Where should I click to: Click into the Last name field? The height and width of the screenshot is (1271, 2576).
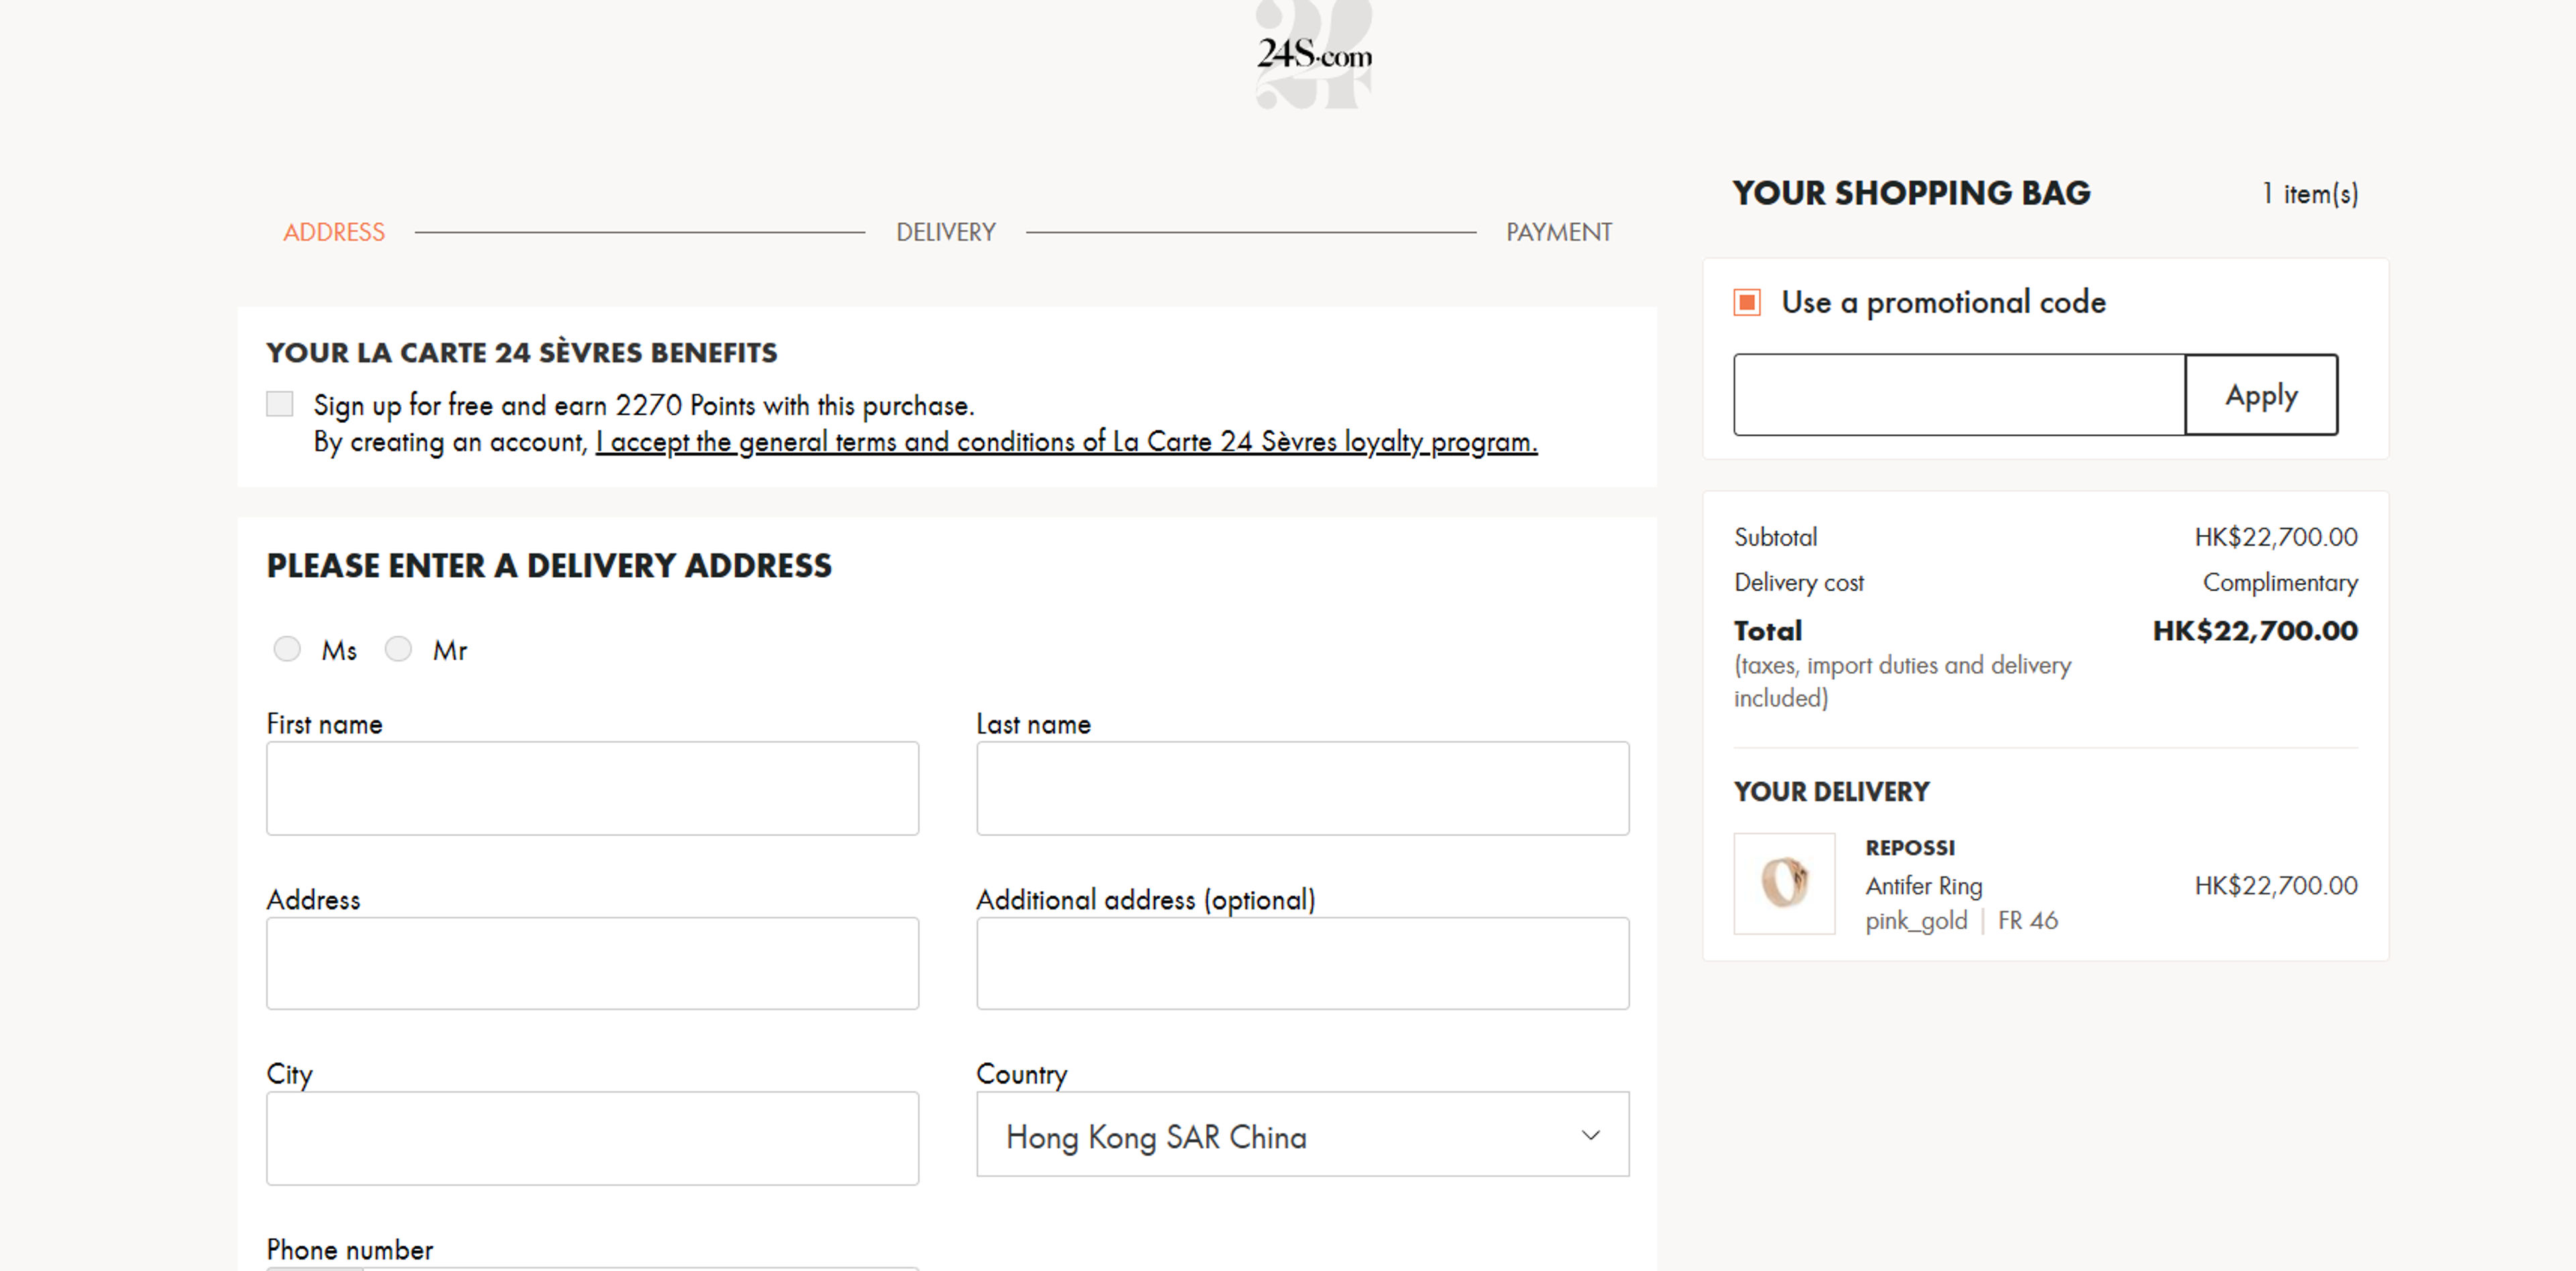coord(1302,788)
